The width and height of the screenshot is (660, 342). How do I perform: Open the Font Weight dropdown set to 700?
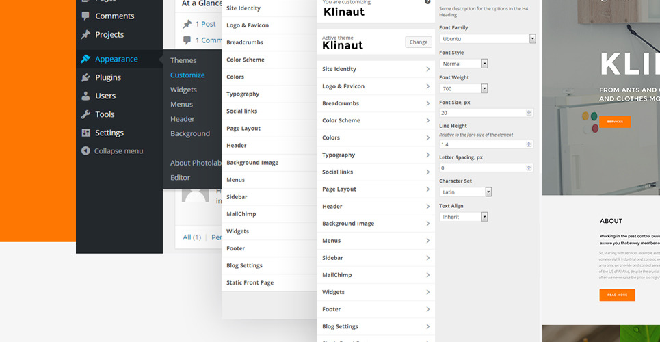click(464, 88)
